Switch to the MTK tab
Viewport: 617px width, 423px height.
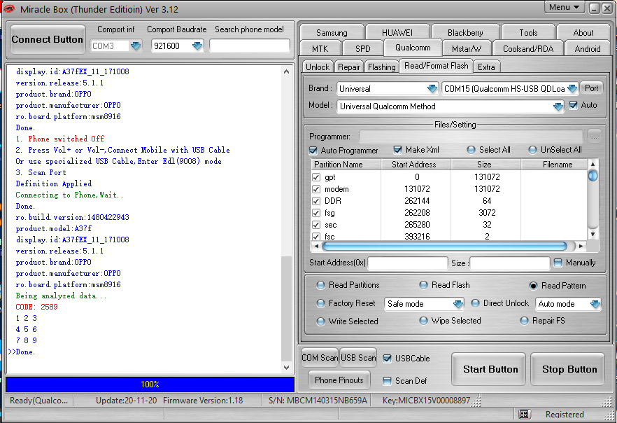tap(320, 48)
